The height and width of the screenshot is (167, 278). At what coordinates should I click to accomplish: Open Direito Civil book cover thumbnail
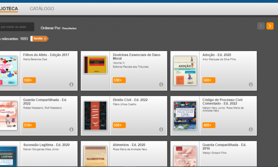tap(95, 116)
